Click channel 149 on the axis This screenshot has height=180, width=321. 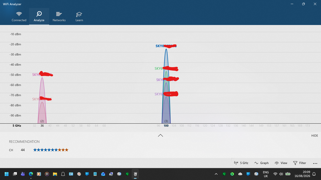(261, 126)
